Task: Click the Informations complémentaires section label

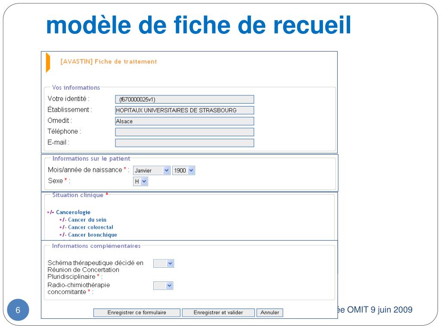Action: click(96, 246)
